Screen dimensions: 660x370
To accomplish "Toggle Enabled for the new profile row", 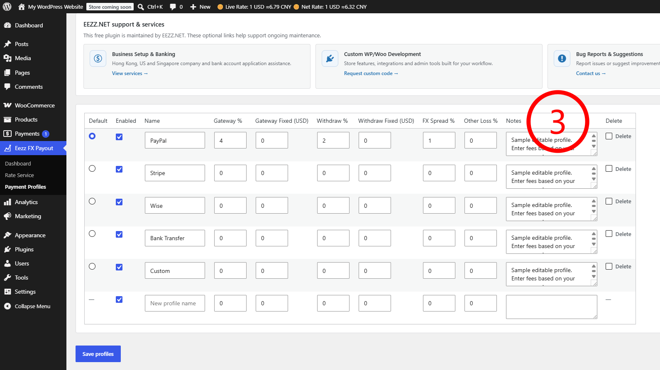I will pyautogui.click(x=119, y=299).
